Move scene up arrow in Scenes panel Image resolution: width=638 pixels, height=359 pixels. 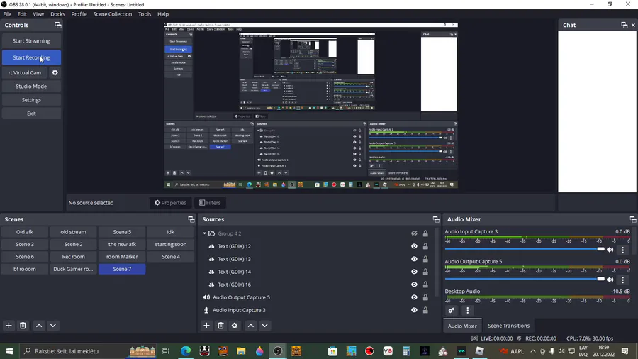coord(39,326)
